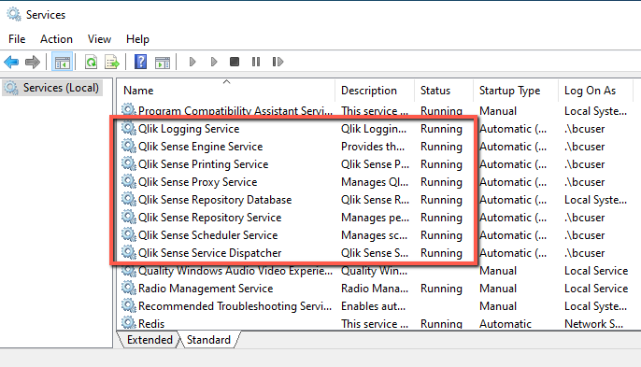
Task: Switch to the Standard tab
Action: 208,340
